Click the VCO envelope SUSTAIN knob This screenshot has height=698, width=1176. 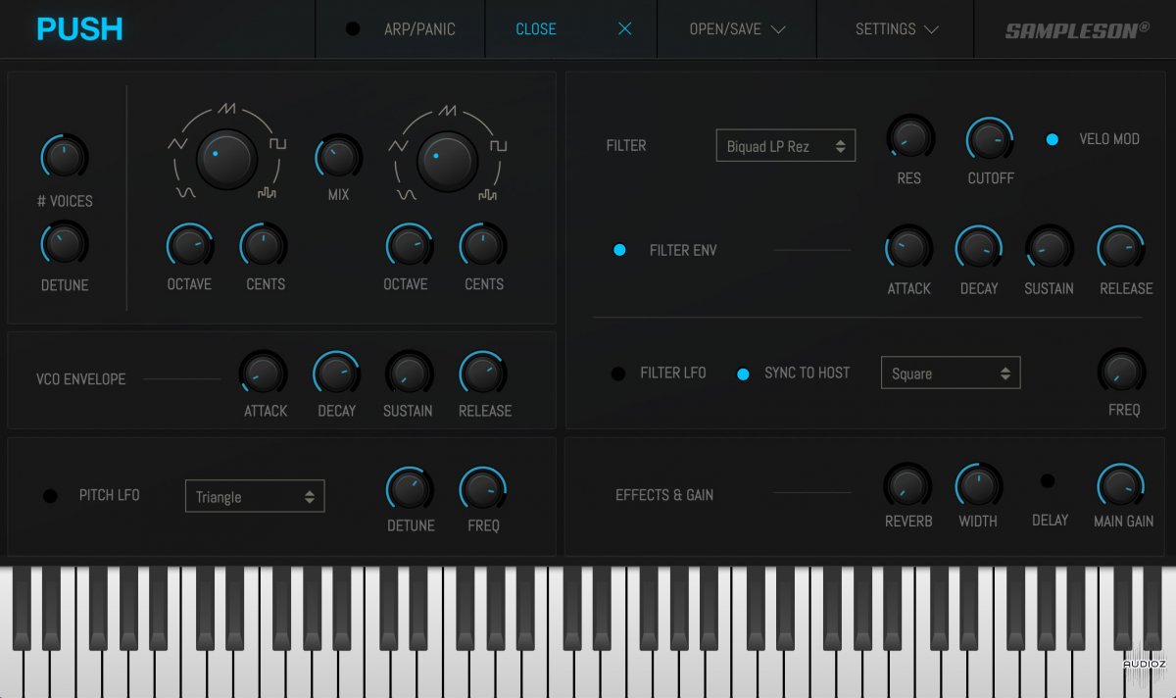(409, 374)
